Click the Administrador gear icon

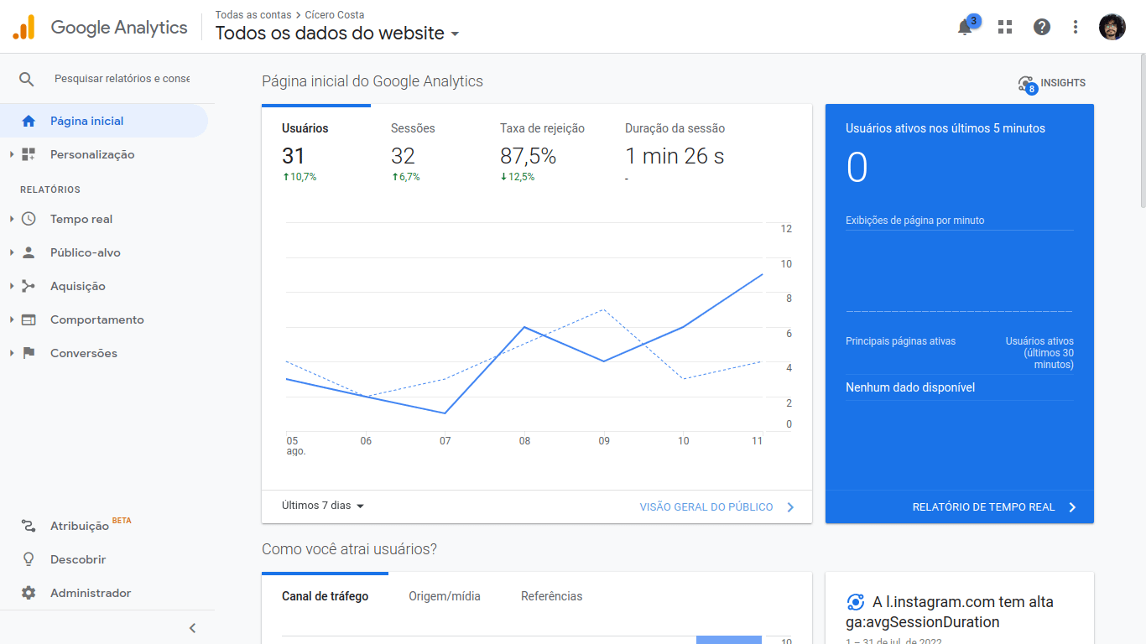29,593
